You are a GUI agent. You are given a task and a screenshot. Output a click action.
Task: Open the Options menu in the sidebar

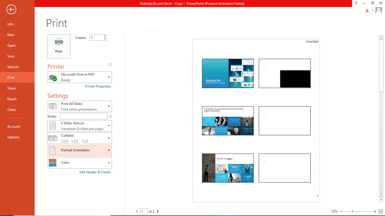(x=13, y=137)
